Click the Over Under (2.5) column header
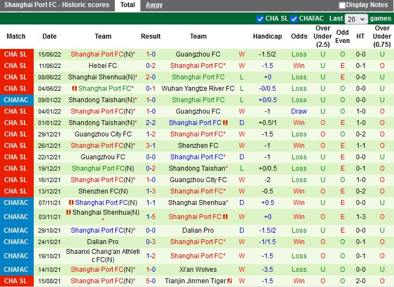This screenshot has height=287, width=394. pos(323,36)
